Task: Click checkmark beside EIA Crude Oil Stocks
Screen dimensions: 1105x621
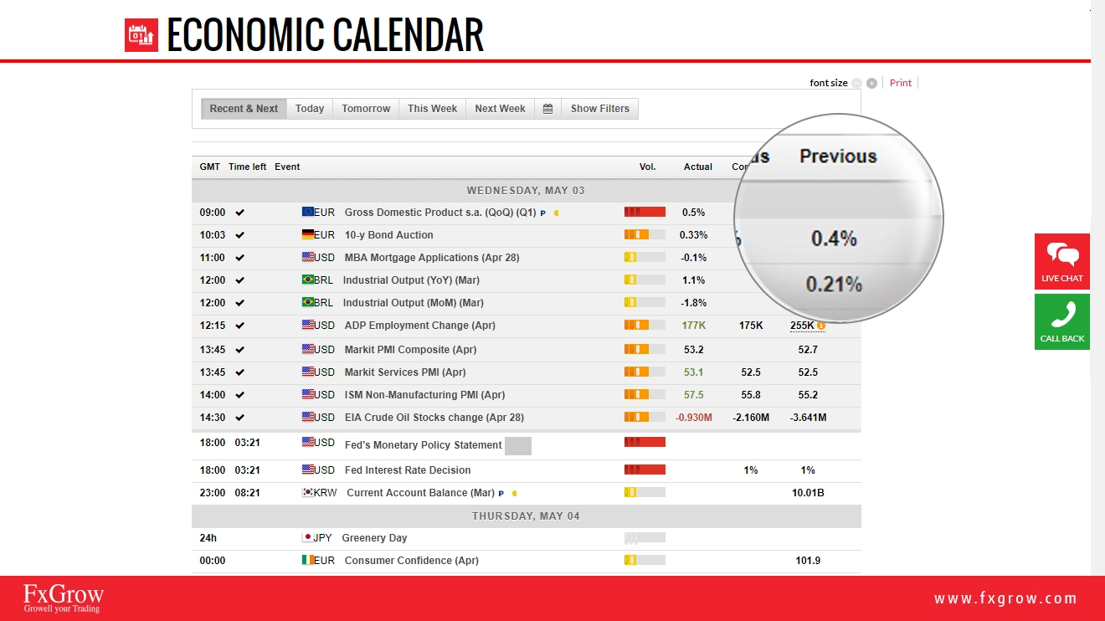Action: click(240, 418)
